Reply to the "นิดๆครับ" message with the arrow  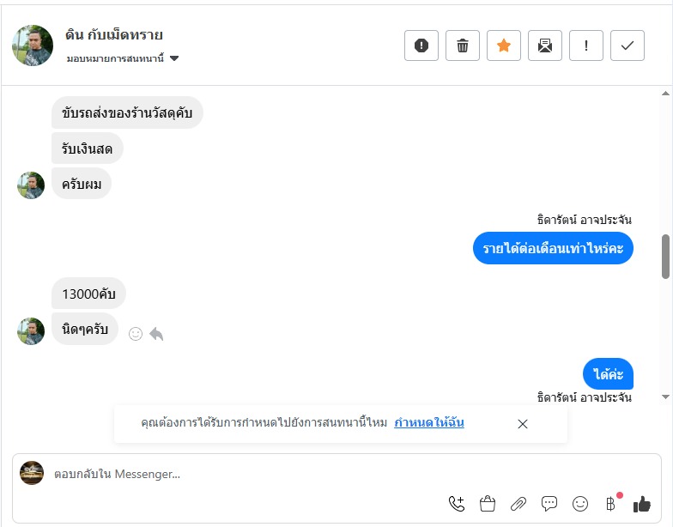click(x=156, y=334)
